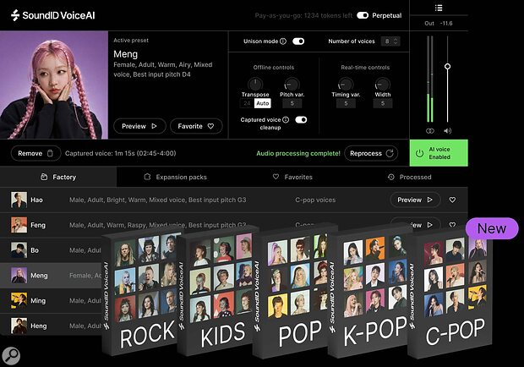Favorite the Hao voice with heart icon
The width and height of the screenshot is (524, 367).
pos(452,200)
